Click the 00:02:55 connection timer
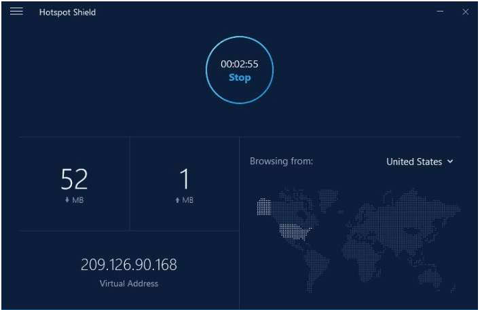The image size is (480, 310). (240, 64)
